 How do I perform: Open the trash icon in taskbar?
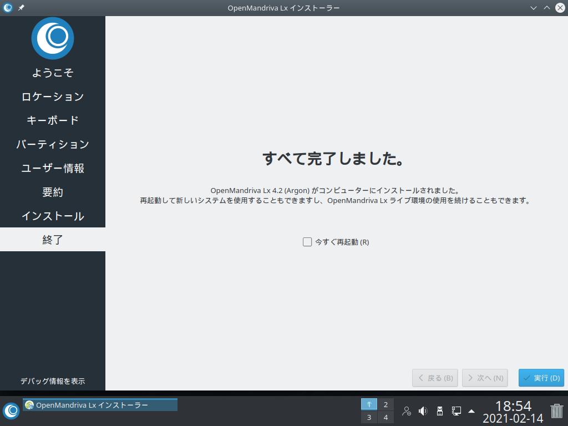pos(557,411)
